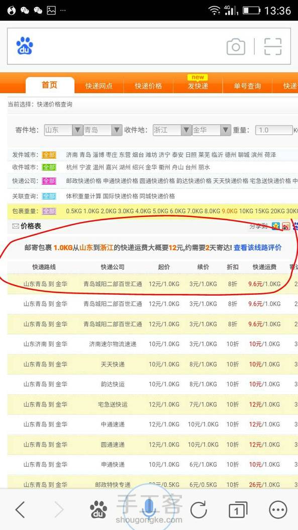Click 韵达快运 company cell

click(x=113, y=384)
